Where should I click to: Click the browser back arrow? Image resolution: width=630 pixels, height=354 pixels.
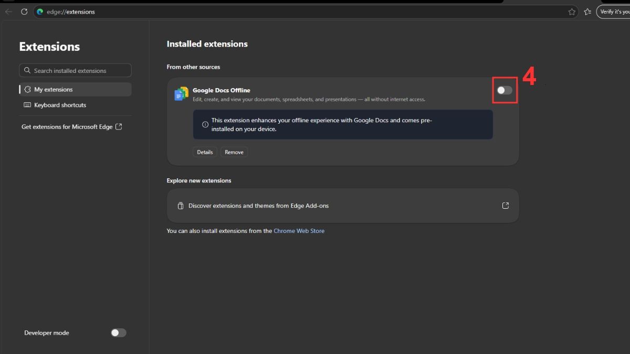click(9, 12)
